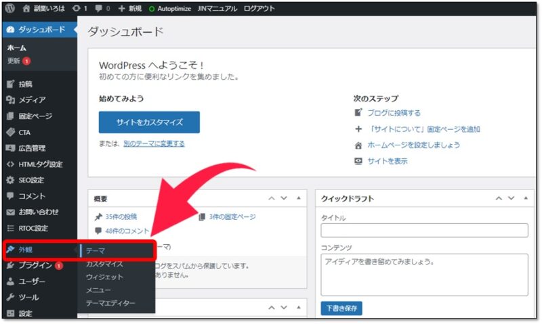Click the CTA tag icon in the sidebar

coord(10,132)
